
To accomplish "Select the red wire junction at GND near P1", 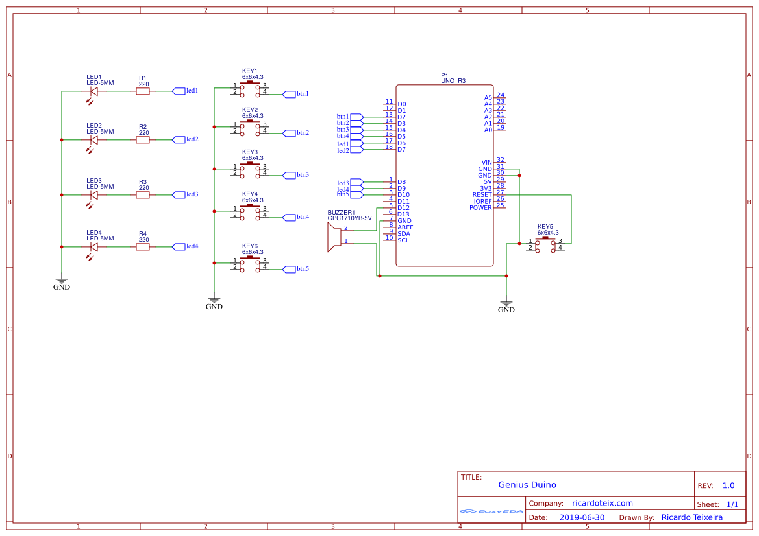I will pos(506,275).
